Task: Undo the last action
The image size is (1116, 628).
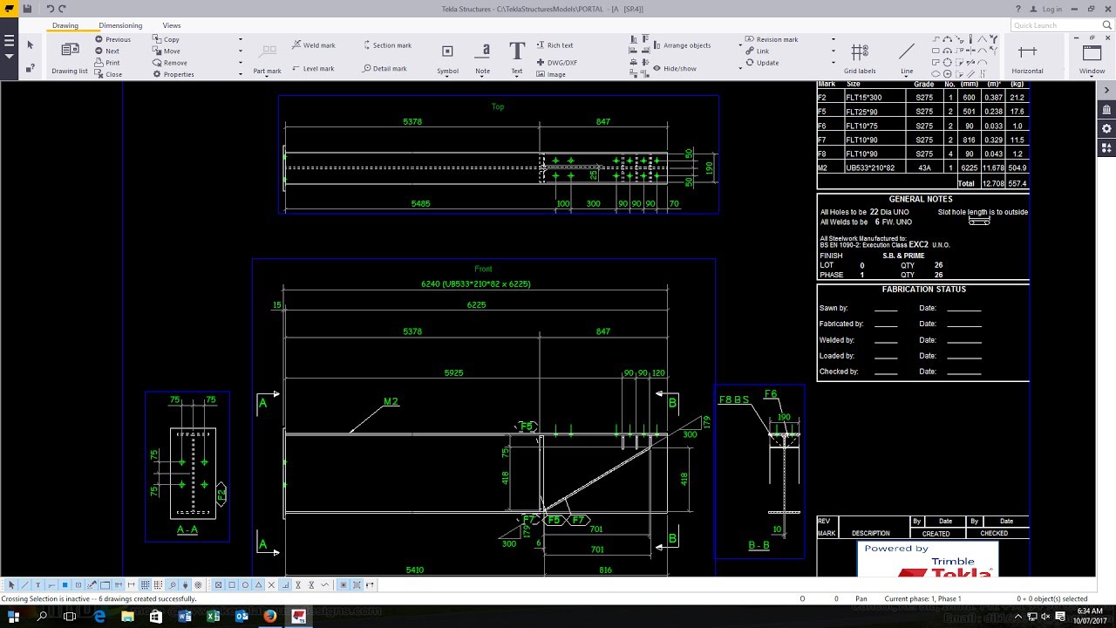Action: pyautogui.click(x=50, y=9)
